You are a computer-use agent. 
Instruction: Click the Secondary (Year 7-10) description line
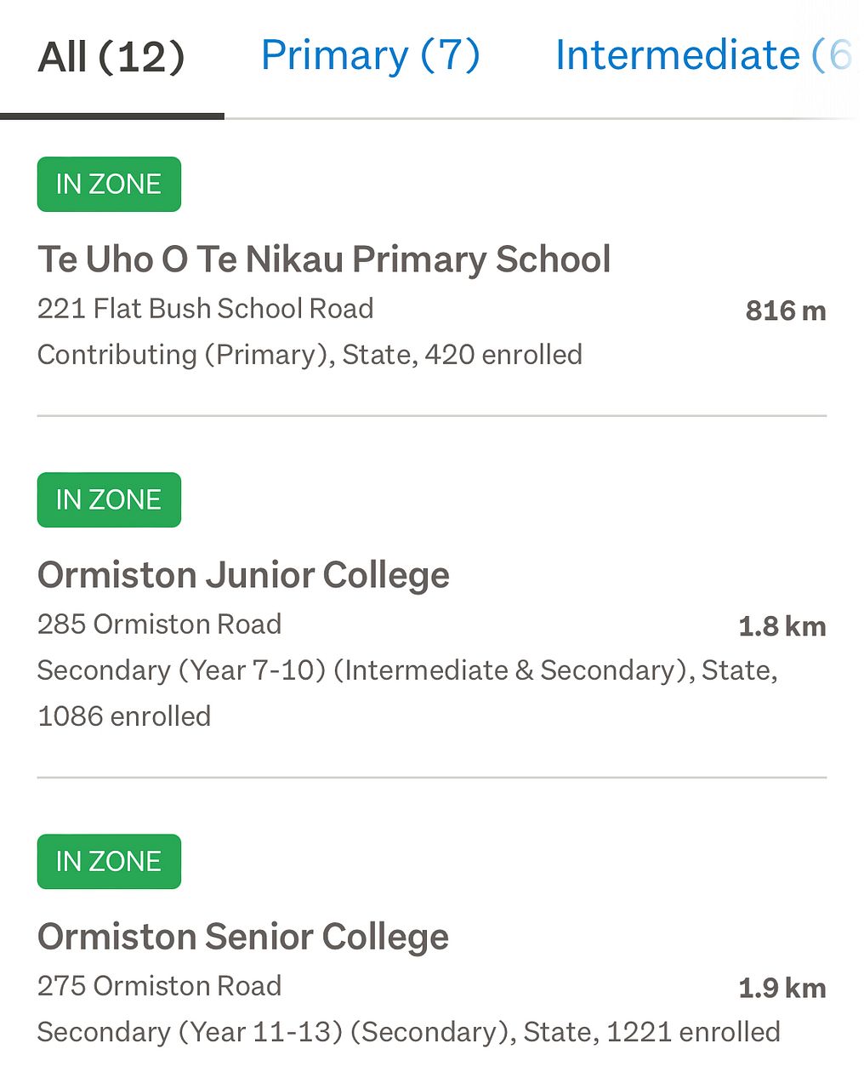pyautogui.click(x=407, y=670)
